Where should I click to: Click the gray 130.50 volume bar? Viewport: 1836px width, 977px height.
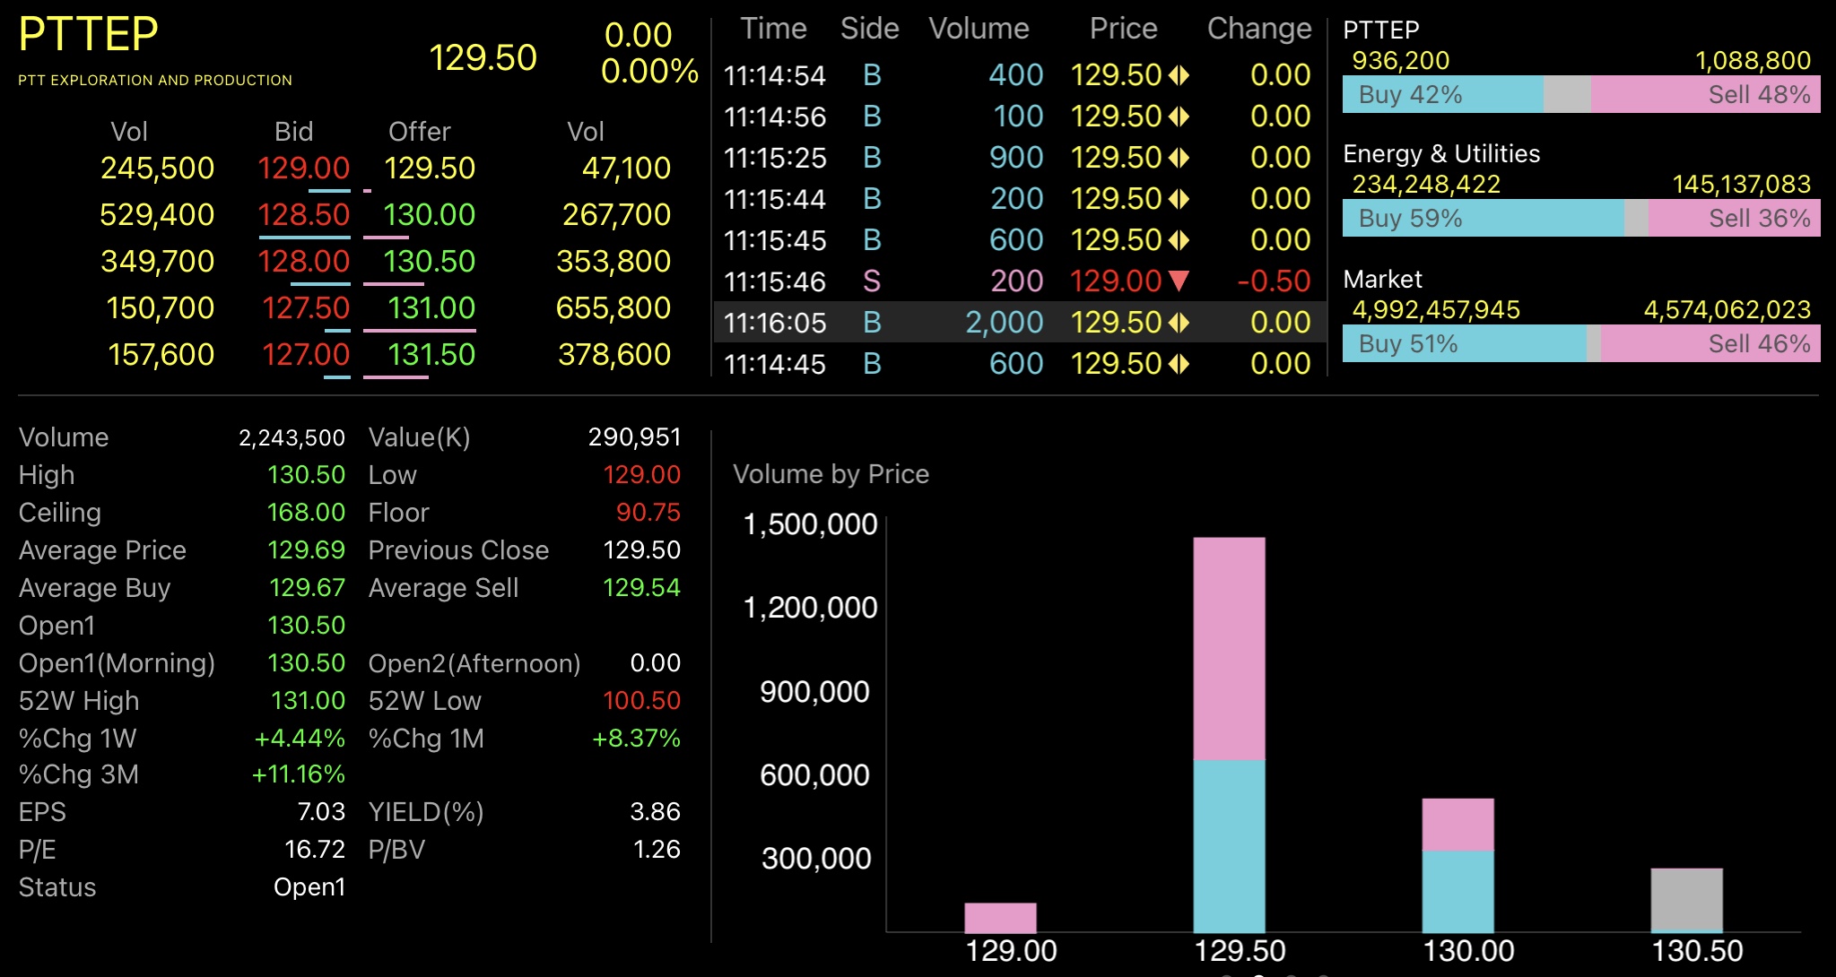pyautogui.click(x=1686, y=900)
